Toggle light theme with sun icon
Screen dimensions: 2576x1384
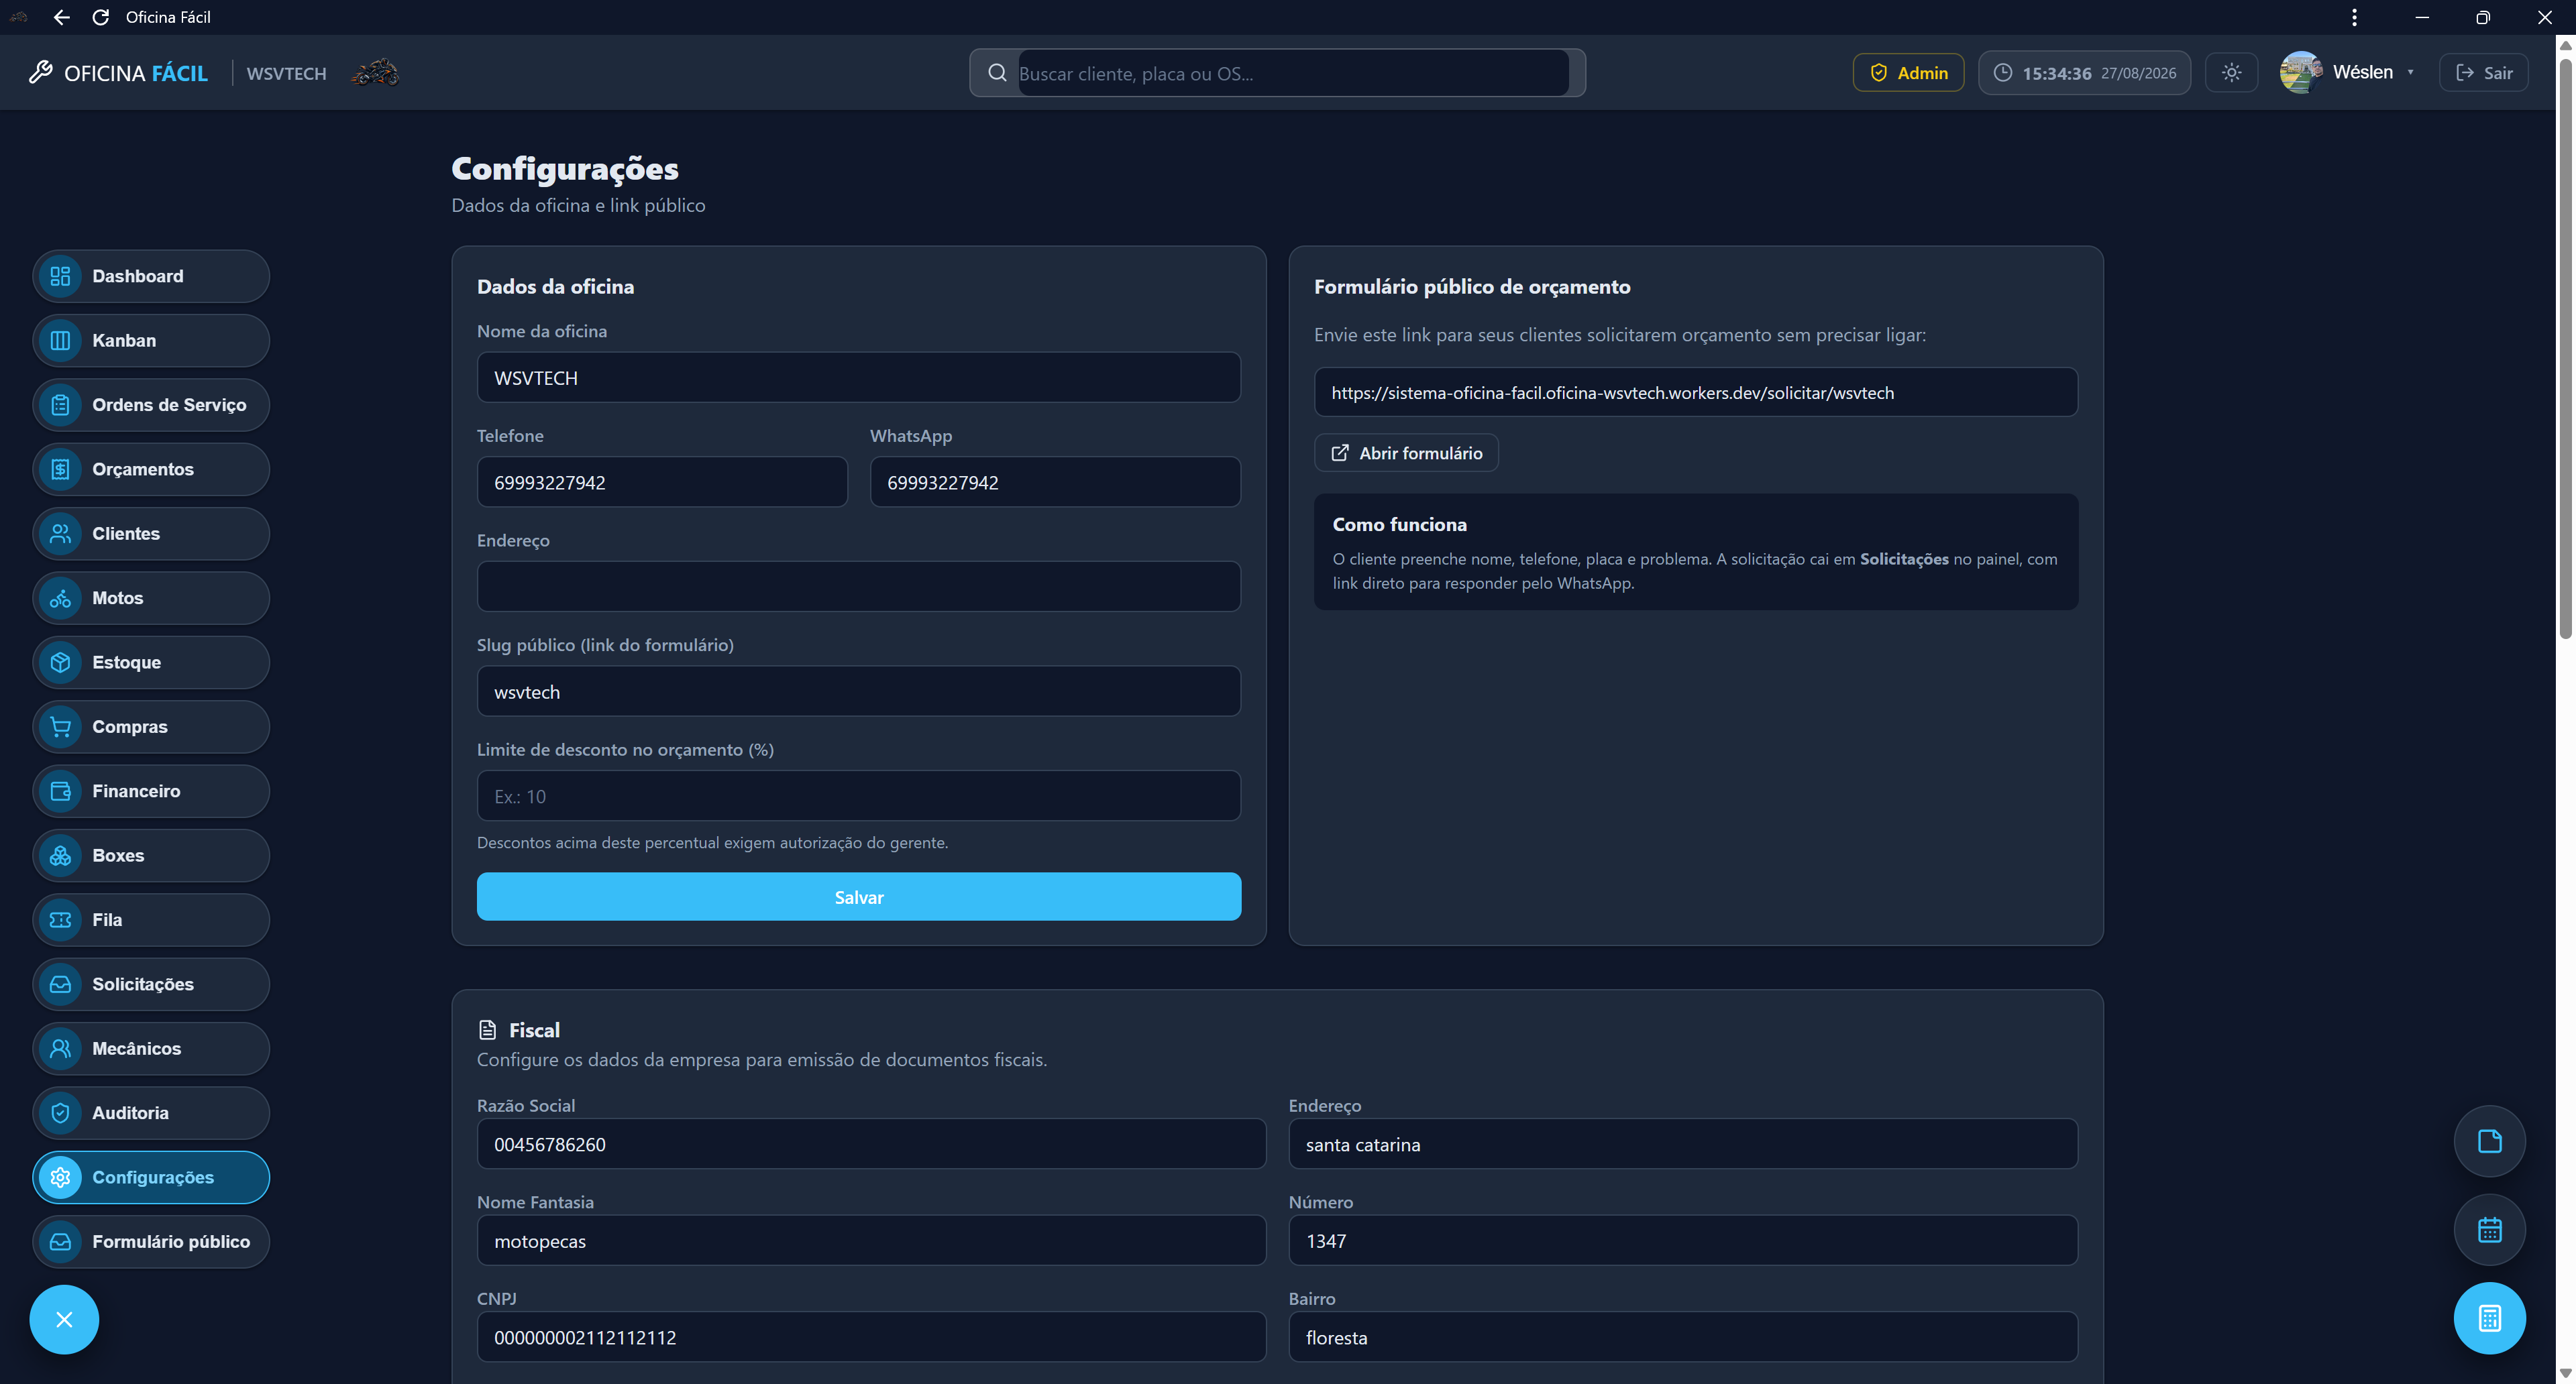(x=2231, y=73)
